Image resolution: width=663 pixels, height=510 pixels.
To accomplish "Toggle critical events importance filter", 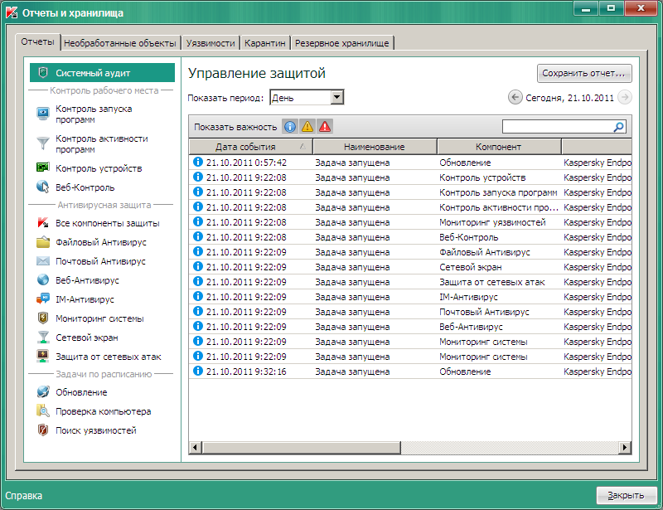I will 324,127.
